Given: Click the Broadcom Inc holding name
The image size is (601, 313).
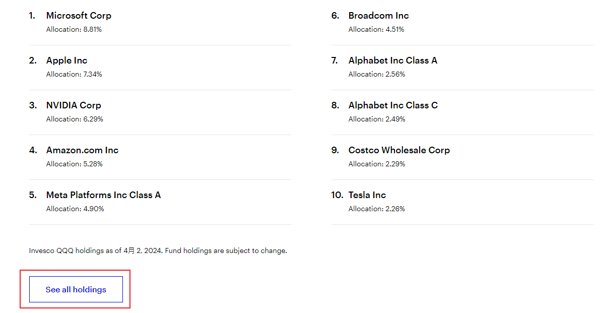Looking at the screenshot, I should pos(378,16).
